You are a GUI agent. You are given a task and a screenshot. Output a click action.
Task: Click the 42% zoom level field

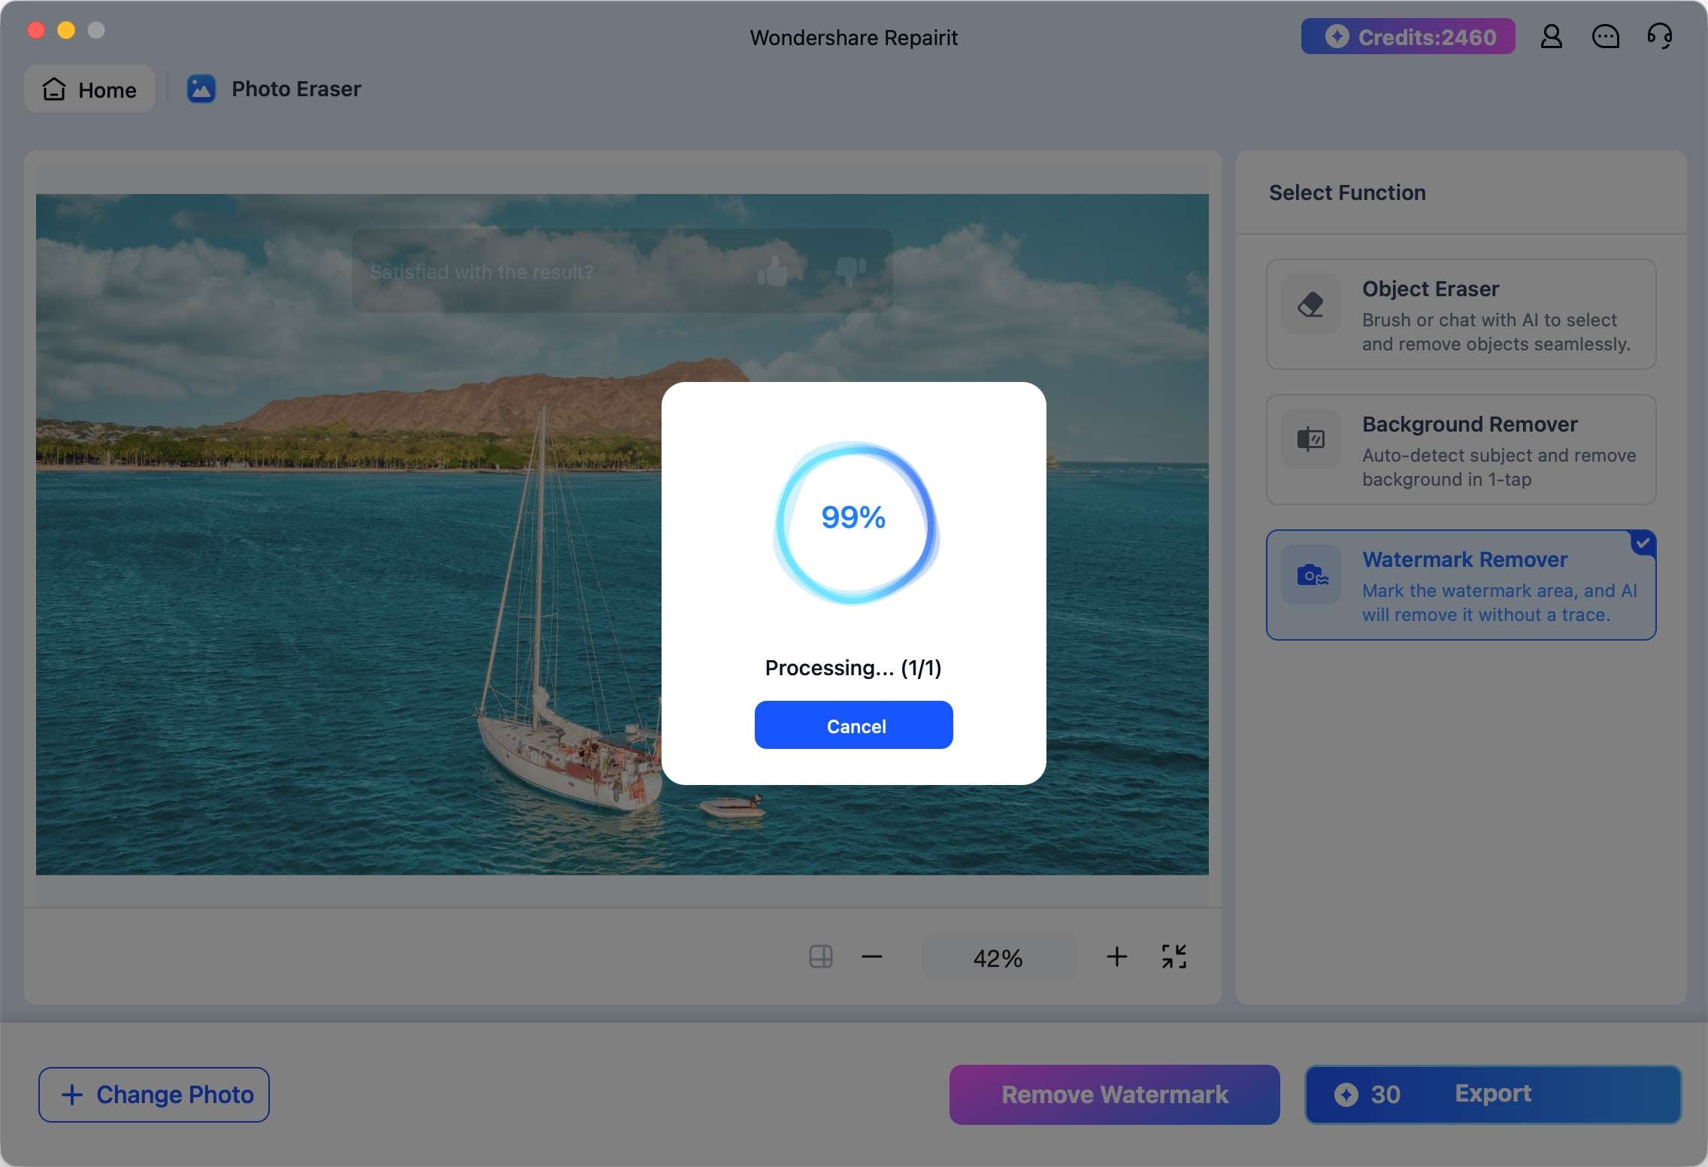point(998,957)
